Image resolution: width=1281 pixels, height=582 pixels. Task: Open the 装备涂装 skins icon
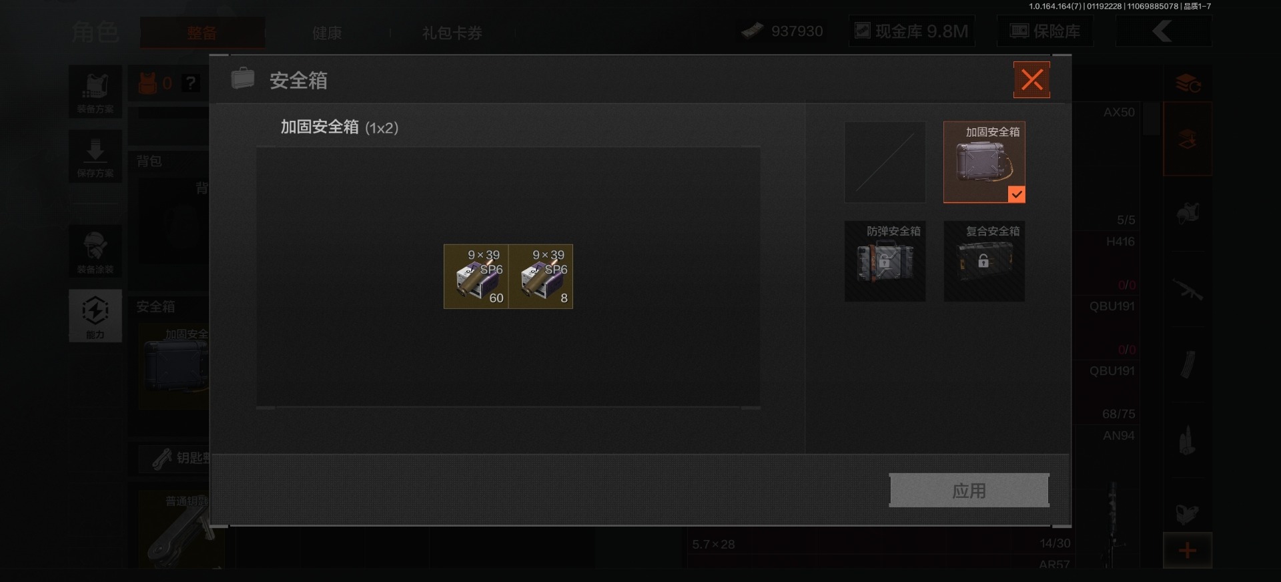tap(95, 252)
